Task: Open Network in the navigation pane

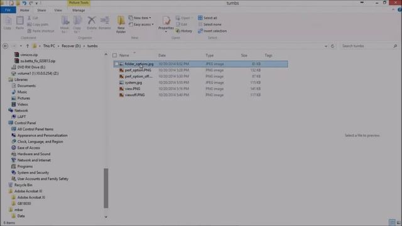Action: tap(21, 110)
